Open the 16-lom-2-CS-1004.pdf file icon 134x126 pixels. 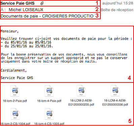click(x=15, y=114)
